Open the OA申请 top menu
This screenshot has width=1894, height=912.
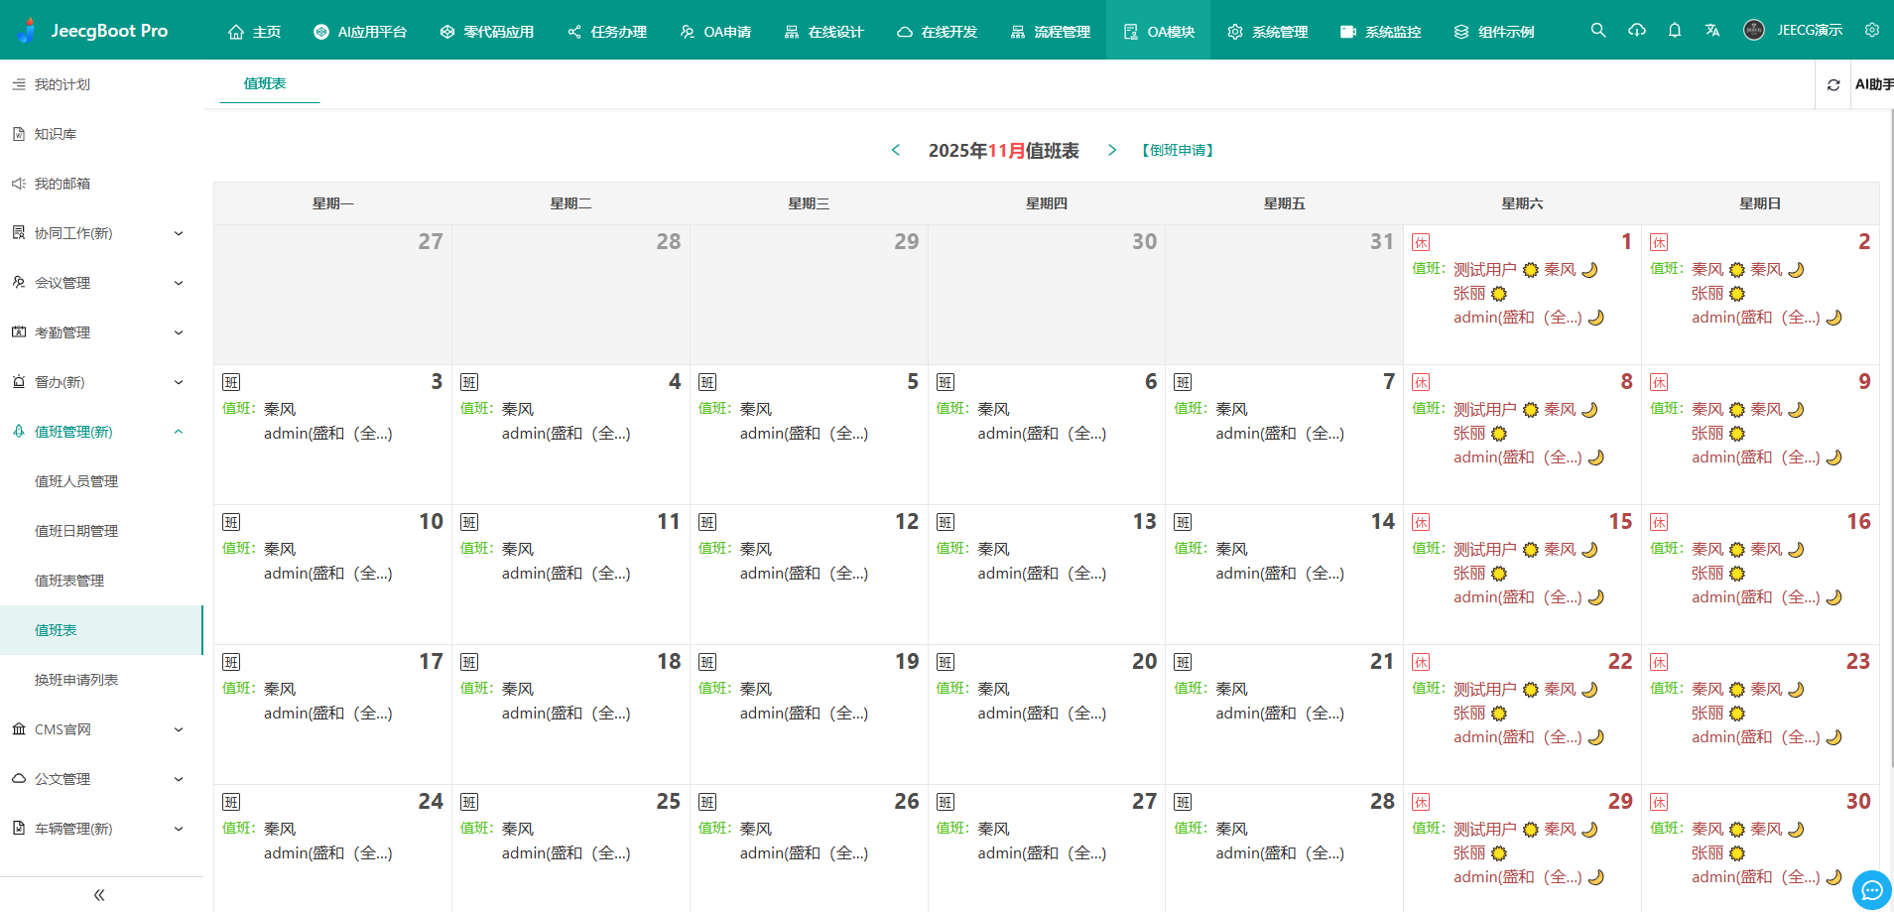715,32
